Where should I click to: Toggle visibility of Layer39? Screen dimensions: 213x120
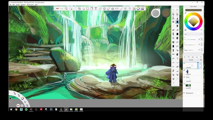(184, 84)
